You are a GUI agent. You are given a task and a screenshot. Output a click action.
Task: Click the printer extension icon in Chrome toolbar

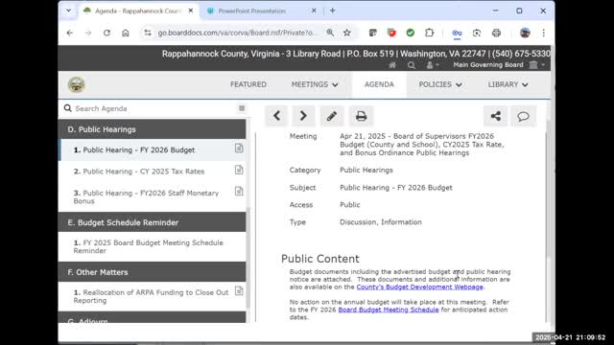point(496,33)
